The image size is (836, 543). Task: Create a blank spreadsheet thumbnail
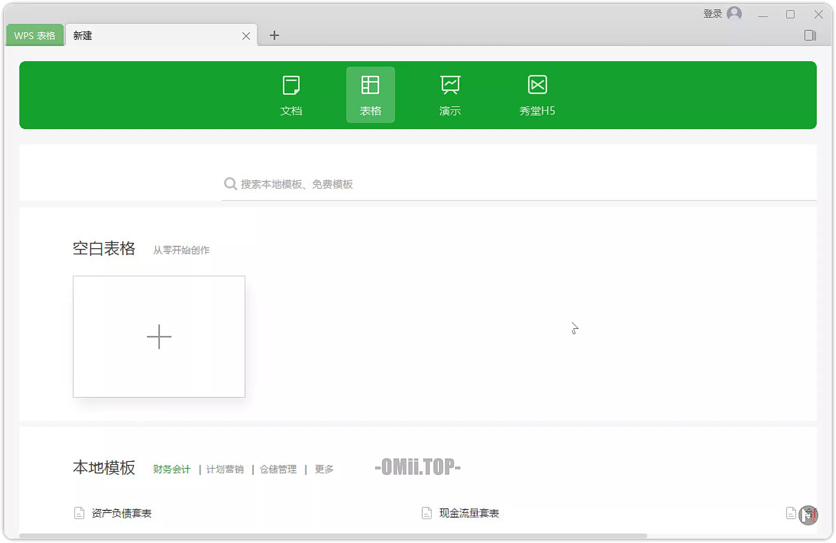(159, 337)
